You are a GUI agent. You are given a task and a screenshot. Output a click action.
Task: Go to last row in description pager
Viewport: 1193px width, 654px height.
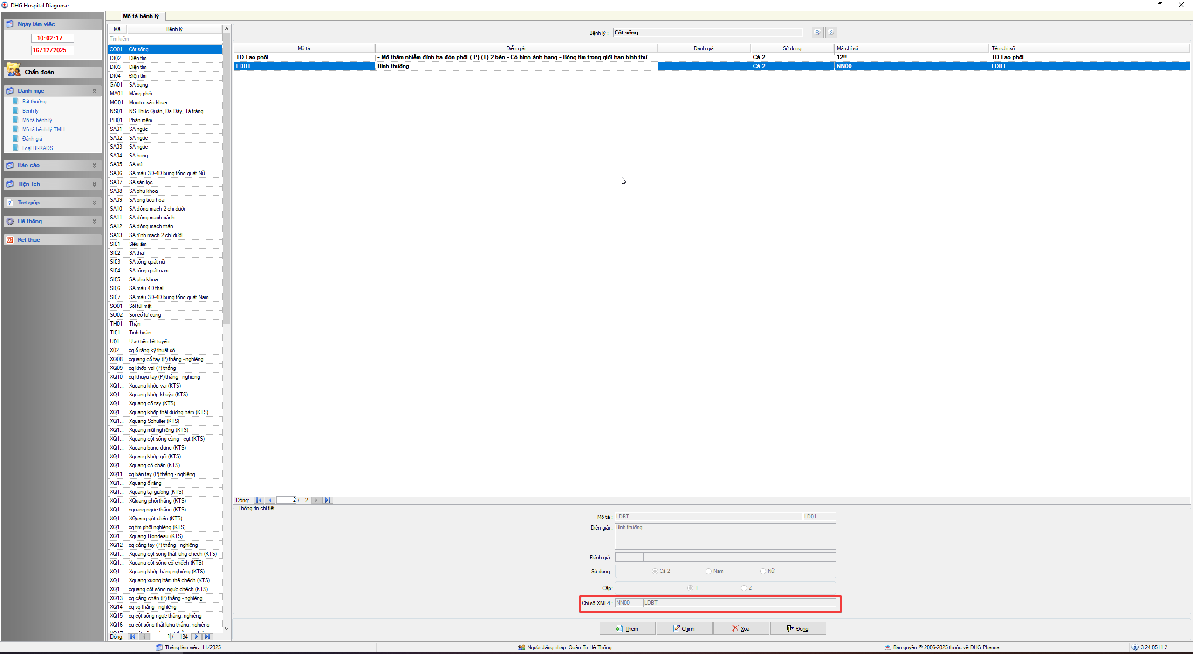point(328,500)
